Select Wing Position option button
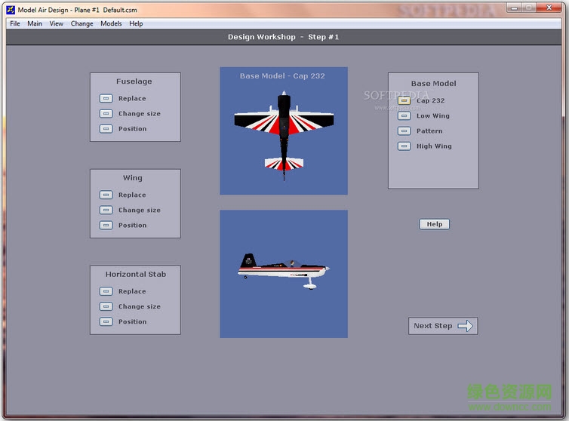The height and width of the screenshot is (421, 569). coord(106,226)
